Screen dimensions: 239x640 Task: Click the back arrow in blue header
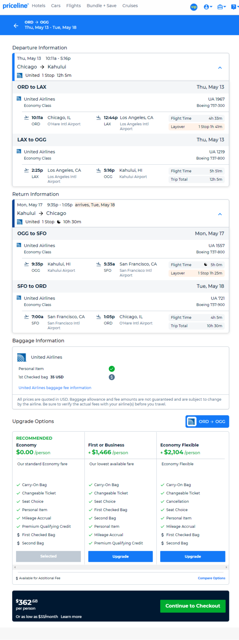(16, 25)
